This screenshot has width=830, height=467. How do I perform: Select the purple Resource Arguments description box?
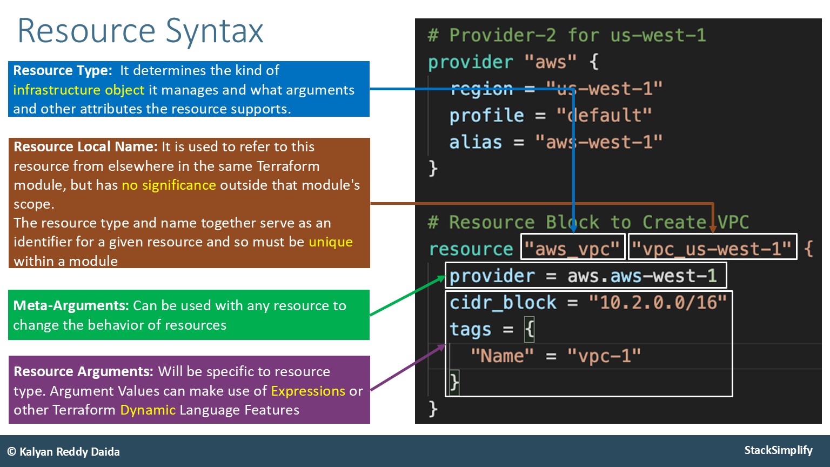[x=189, y=390]
